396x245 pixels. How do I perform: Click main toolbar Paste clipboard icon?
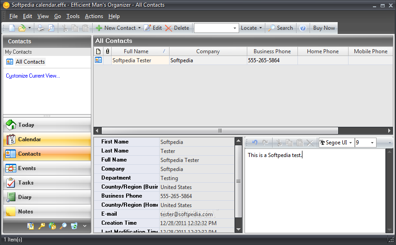[85, 28]
